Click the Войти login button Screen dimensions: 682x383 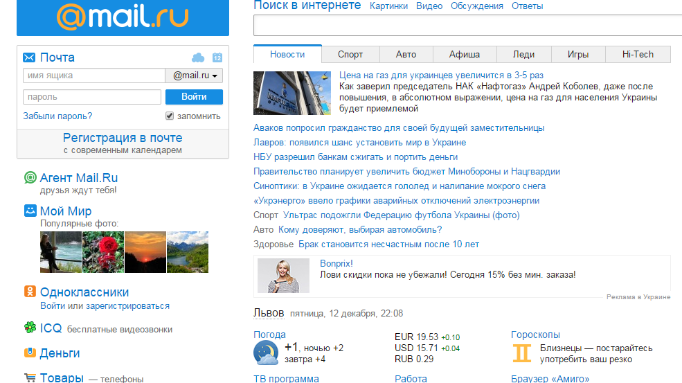click(194, 97)
